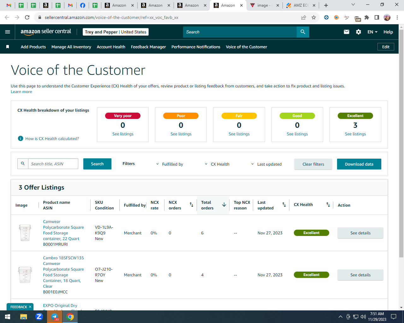The width and height of the screenshot is (404, 323).
Task: Go to Manage All Inventory
Action: click(71, 47)
